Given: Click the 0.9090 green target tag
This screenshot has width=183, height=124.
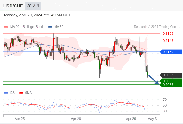Looking at the screenshot, I should click(171, 81).
